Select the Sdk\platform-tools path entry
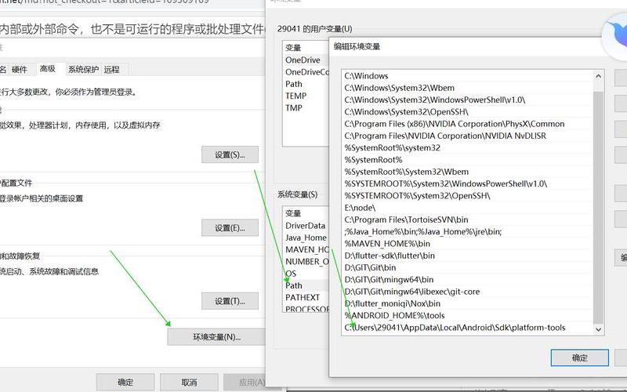 [468, 328]
